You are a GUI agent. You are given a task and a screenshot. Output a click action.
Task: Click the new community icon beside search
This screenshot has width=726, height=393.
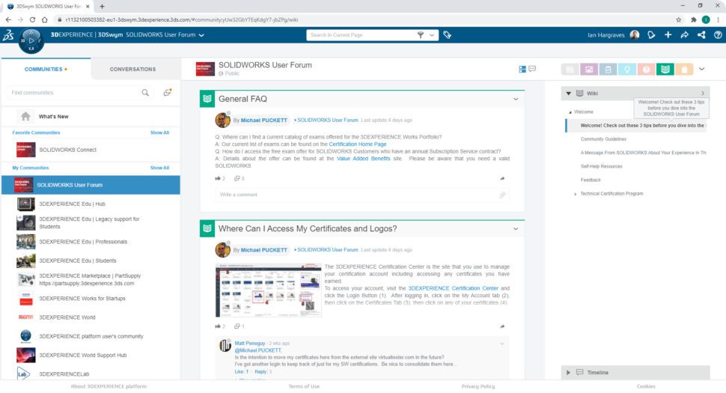pos(167,93)
